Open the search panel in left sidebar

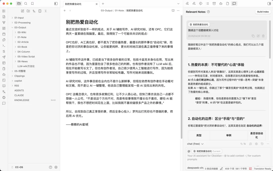coord(26,4)
